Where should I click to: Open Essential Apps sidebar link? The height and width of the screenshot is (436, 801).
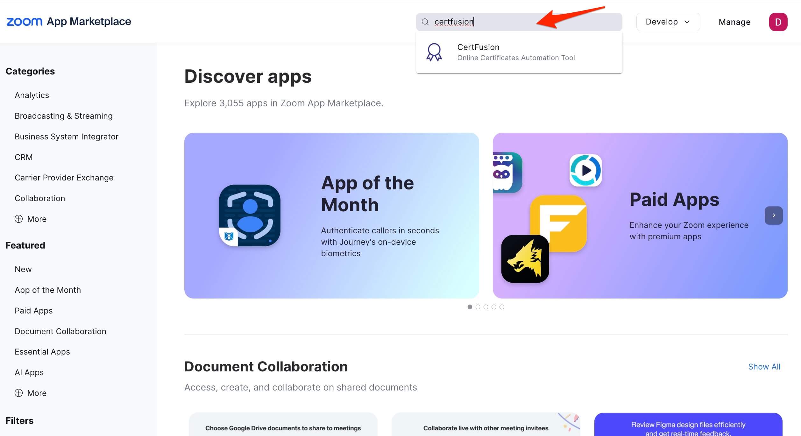click(x=42, y=352)
